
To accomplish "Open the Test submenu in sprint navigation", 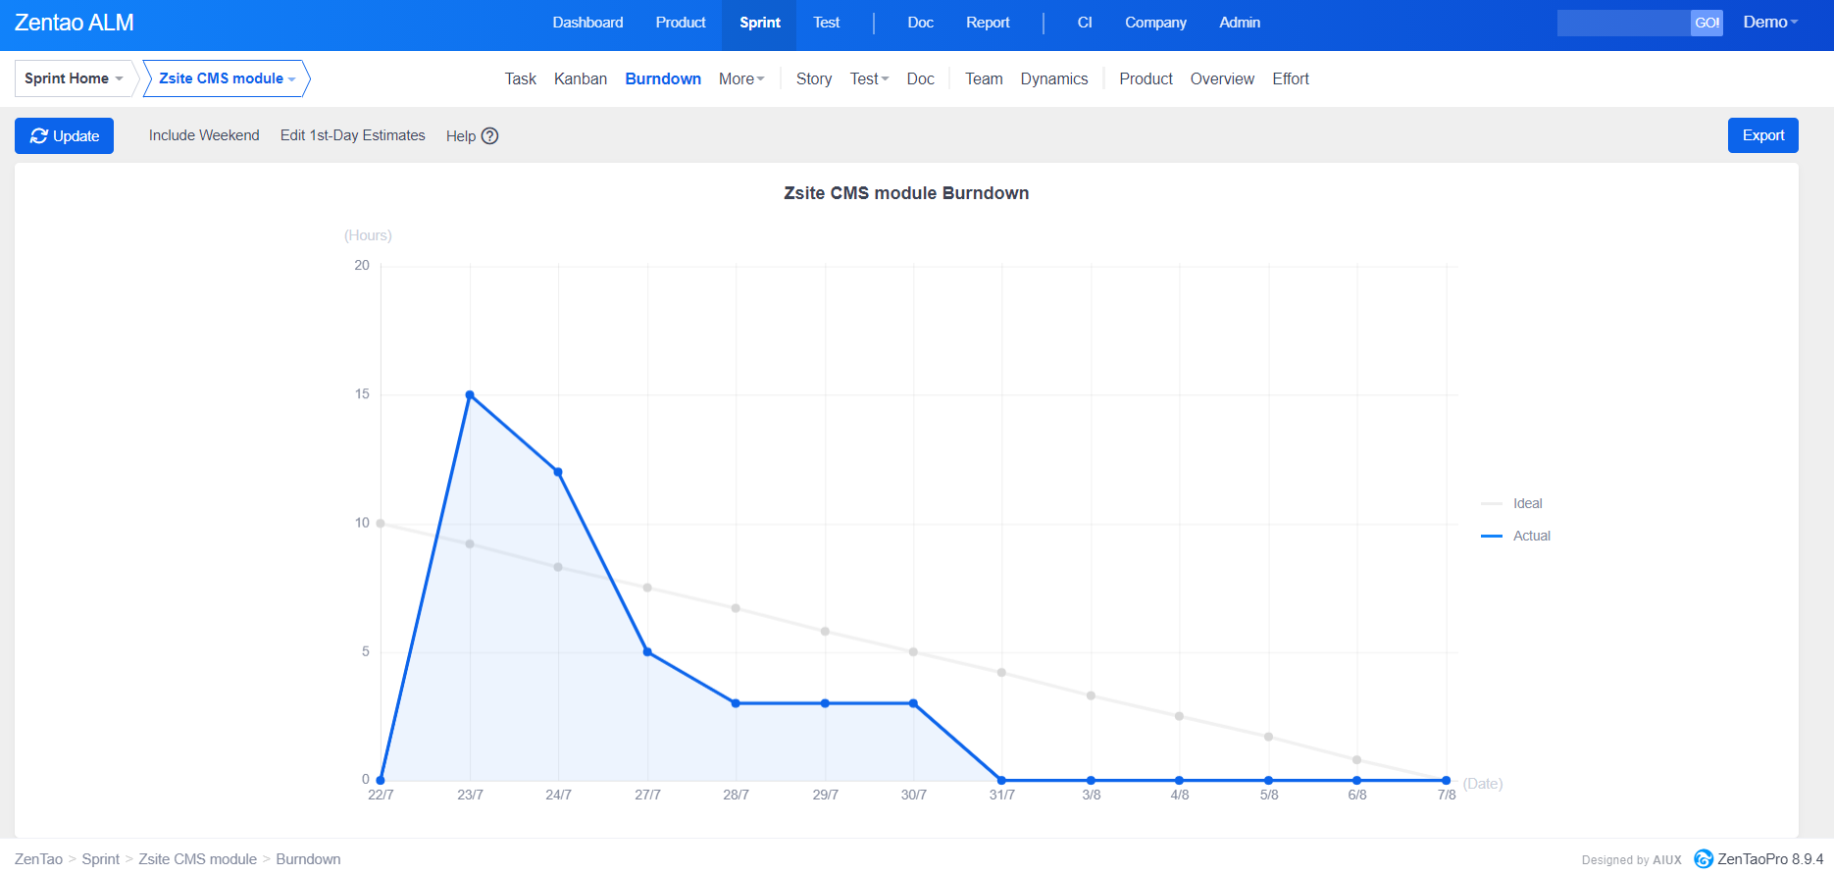I will point(868,78).
